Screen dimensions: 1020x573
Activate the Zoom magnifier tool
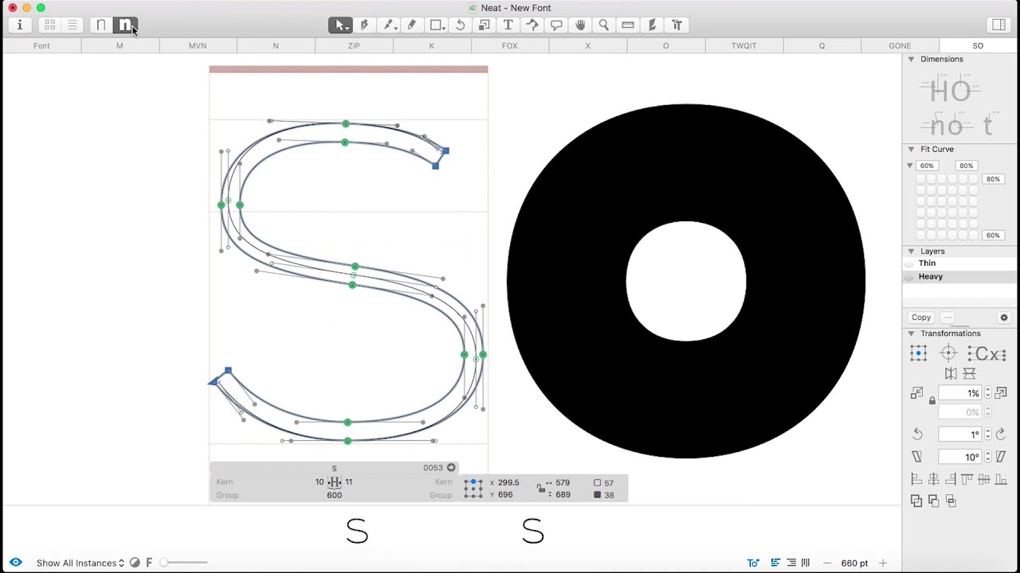click(x=603, y=25)
